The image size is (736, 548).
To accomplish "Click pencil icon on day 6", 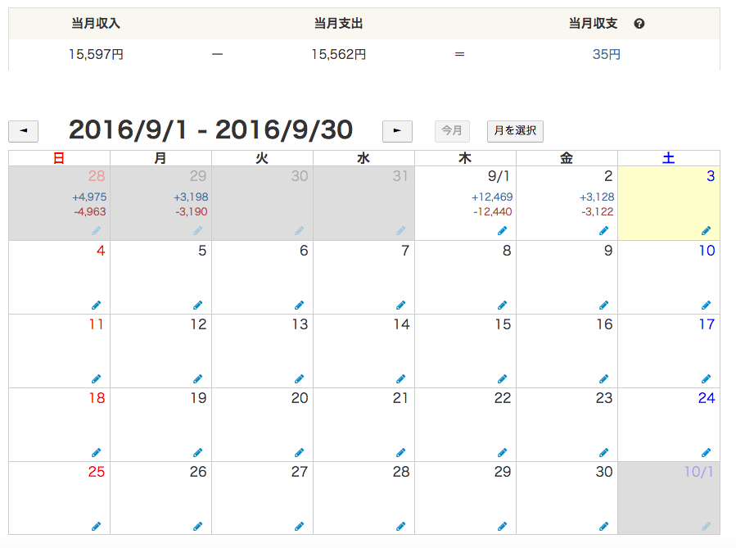I will 299,306.
